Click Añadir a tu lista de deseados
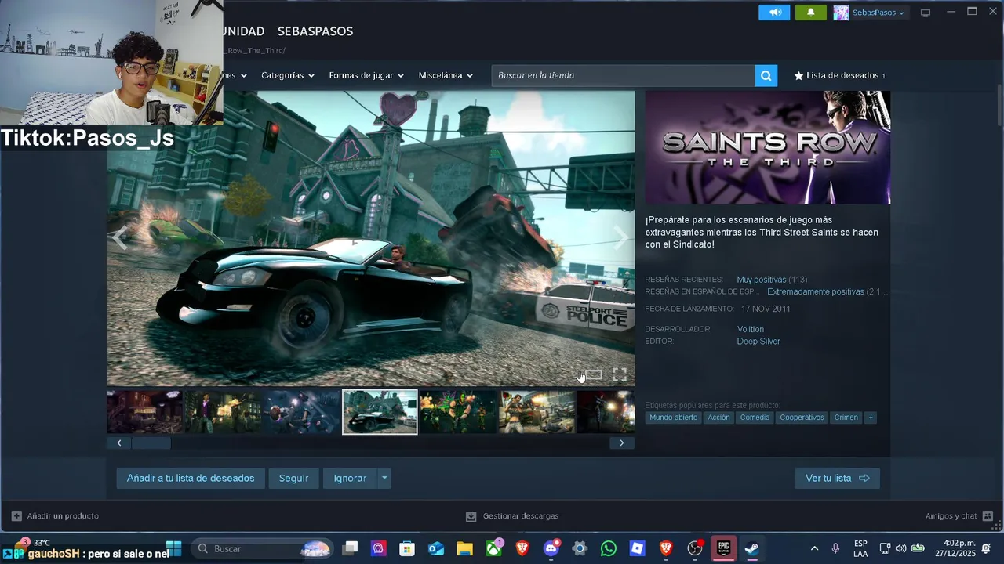The width and height of the screenshot is (1004, 564). pyautogui.click(x=191, y=478)
